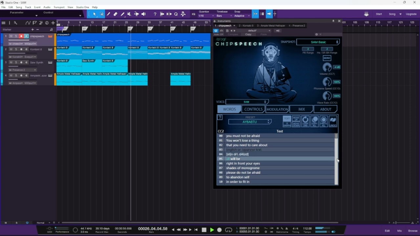Screen dimensions: 420x236
Task: Click the Phoneme Speed (CC13) knob
Action: [327, 82]
